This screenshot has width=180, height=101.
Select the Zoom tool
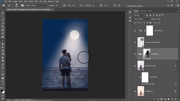3,81
